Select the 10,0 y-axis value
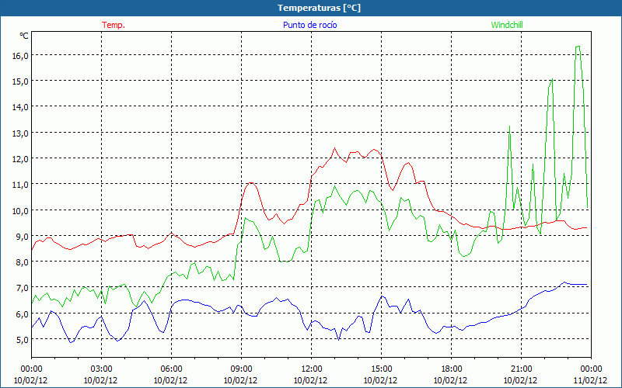 tap(20, 210)
